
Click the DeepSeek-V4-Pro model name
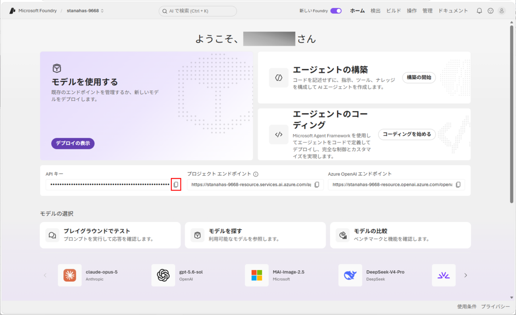click(385, 272)
